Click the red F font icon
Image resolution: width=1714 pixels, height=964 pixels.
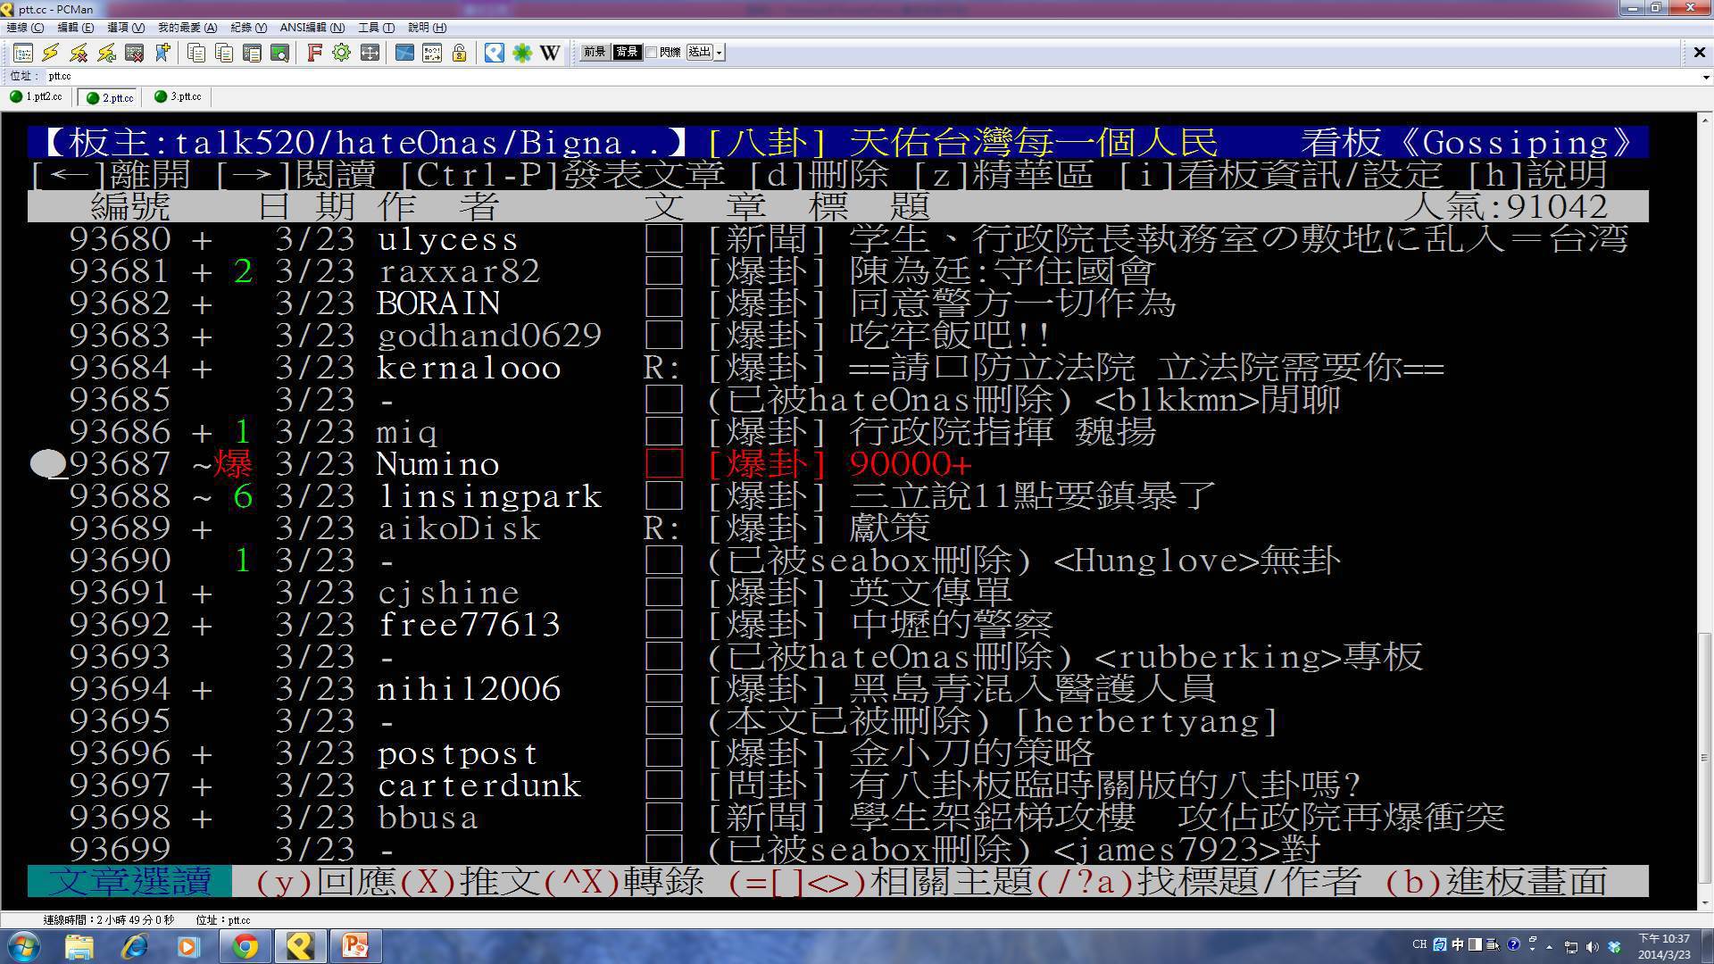point(313,53)
